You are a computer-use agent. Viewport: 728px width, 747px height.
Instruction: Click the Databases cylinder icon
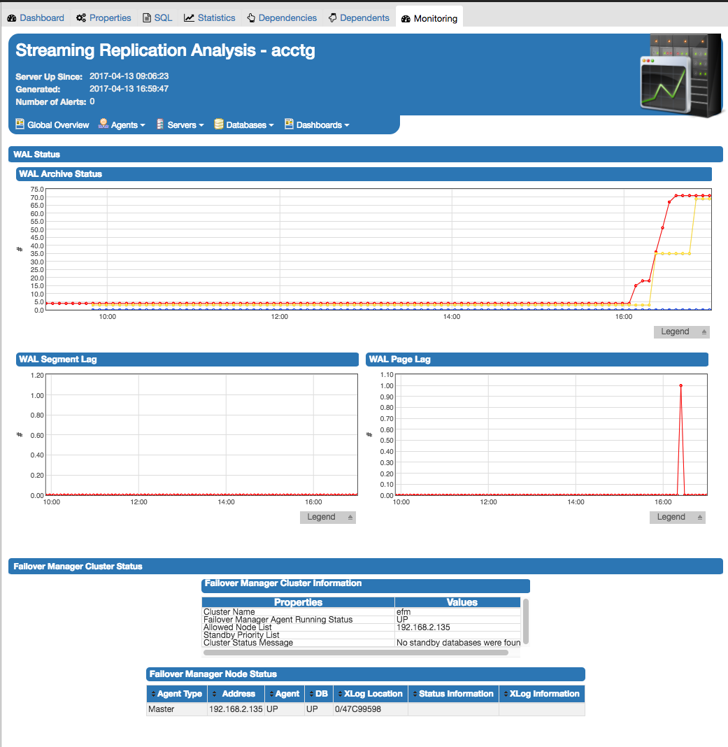tap(219, 124)
